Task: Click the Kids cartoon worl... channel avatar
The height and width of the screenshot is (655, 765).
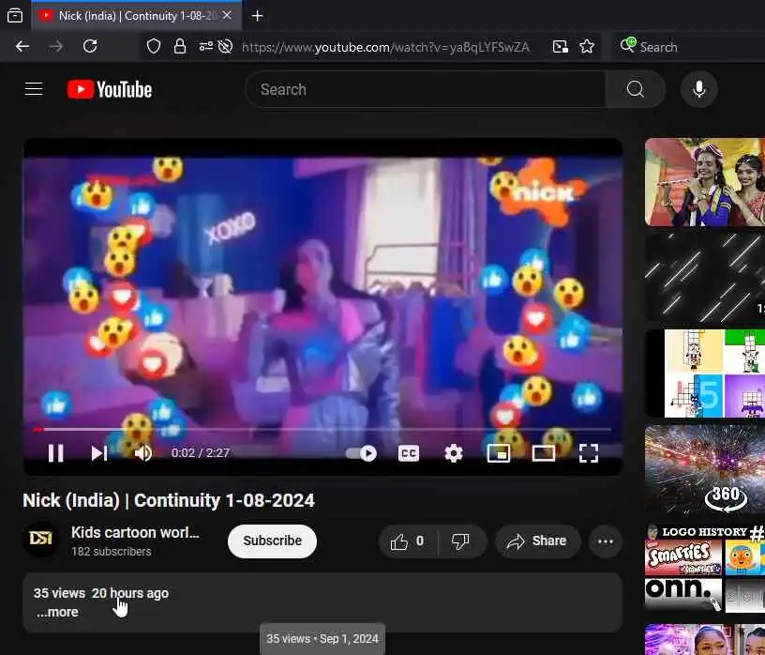Action: point(41,539)
